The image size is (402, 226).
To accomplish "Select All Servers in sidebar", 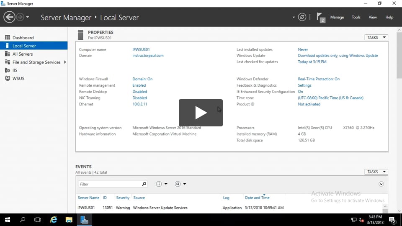I will coord(22,54).
